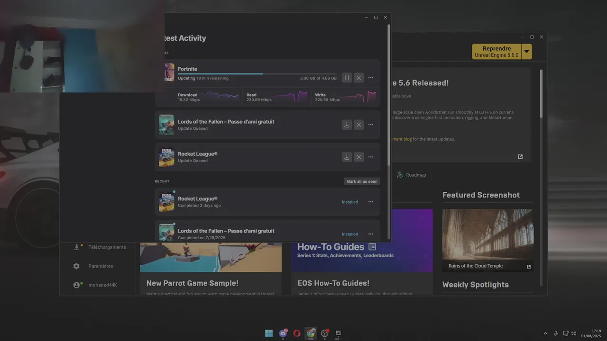Click Mark all as seen button
This screenshot has height=341, width=607.
pos(362,181)
